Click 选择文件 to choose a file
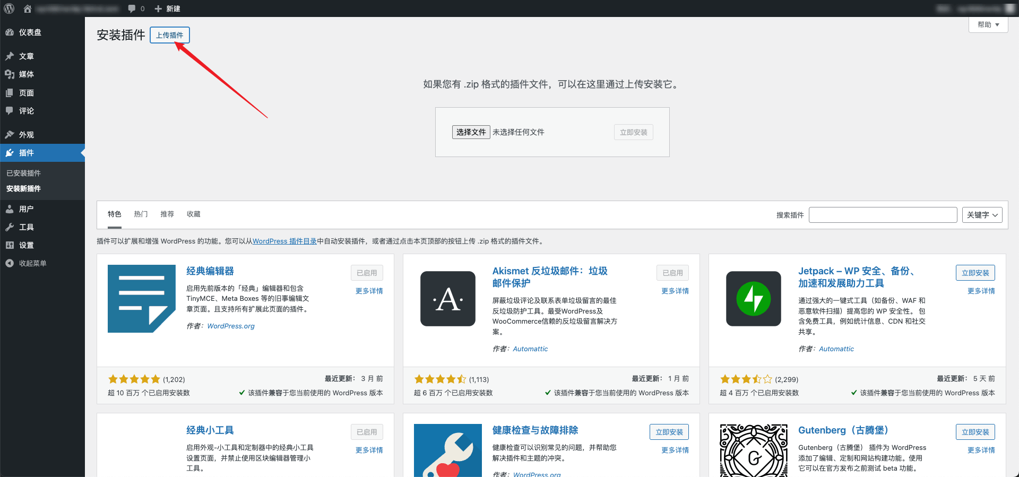The height and width of the screenshot is (477, 1019). (471, 132)
